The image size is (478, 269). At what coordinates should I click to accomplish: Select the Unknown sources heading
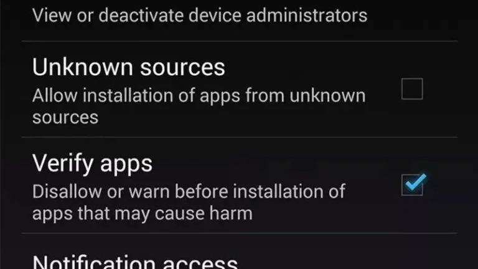[129, 67]
